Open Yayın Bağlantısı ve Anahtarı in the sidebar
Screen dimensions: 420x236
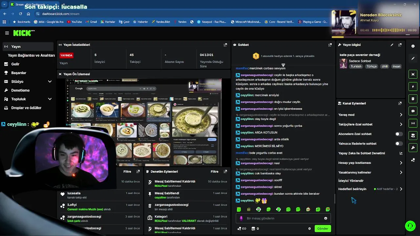tap(31, 55)
